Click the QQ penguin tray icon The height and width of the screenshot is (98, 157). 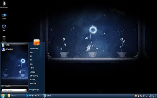pos(138,96)
